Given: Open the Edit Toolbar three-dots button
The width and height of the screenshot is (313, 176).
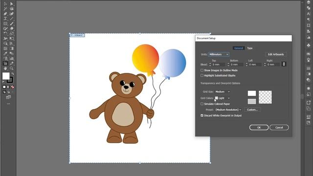Looking at the screenshot, I should tap(8, 104).
